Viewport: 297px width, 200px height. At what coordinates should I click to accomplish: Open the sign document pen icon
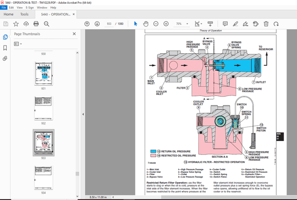(245, 24)
